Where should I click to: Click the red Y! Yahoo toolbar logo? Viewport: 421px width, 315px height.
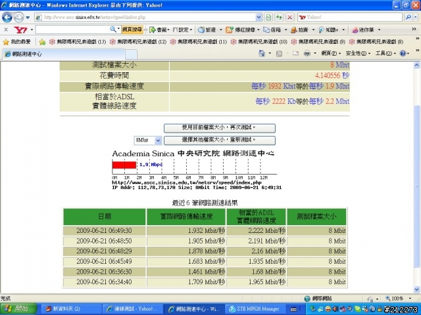click(20, 30)
